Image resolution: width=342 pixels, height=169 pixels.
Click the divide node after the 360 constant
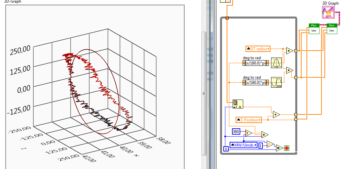[x=249, y=133]
